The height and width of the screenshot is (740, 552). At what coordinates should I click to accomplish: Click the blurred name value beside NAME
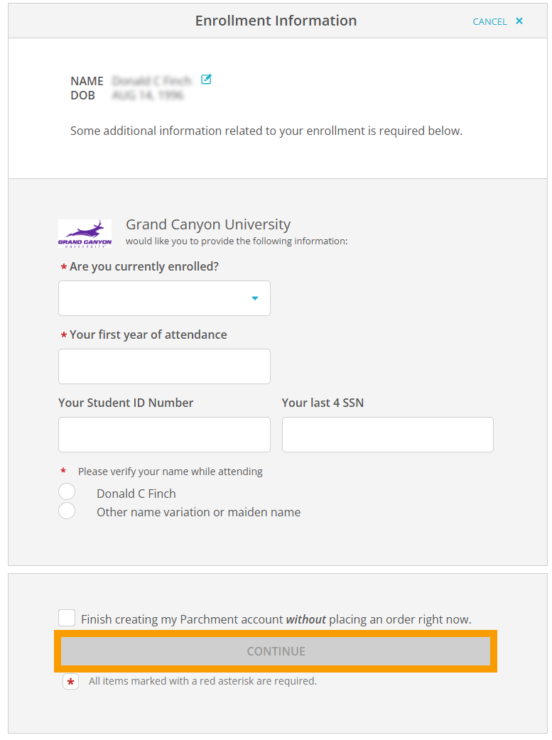(x=152, y=81)
